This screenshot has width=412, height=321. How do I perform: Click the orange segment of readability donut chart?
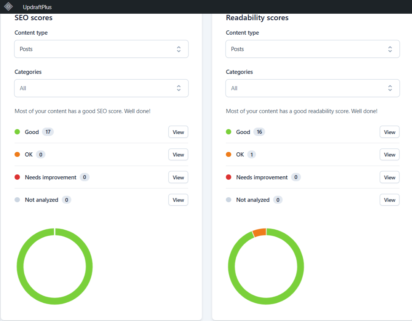[x=260, y=232]
